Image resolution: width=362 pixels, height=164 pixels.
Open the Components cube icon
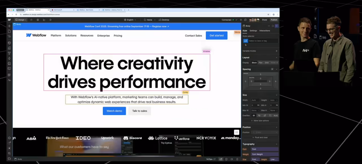9,43
